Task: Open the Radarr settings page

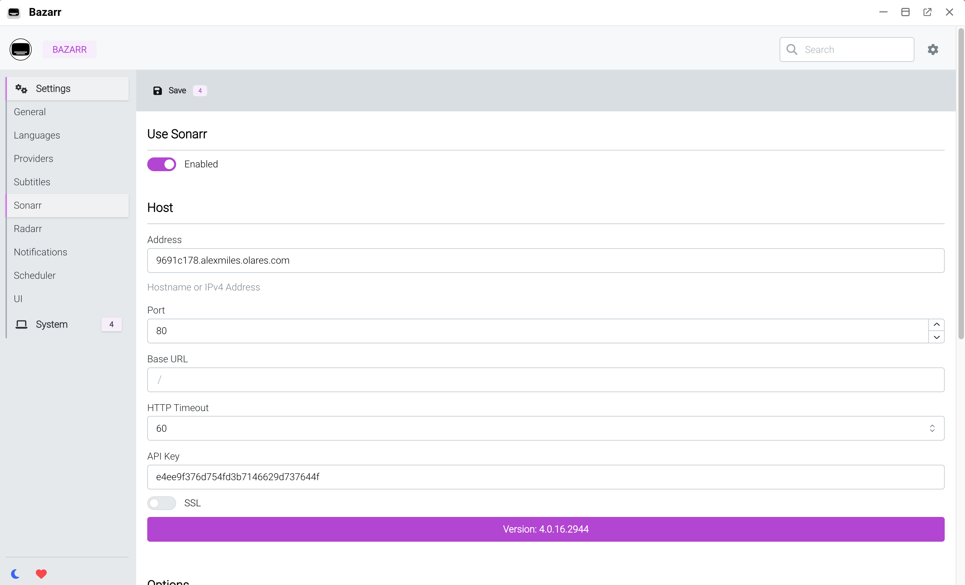Action: point(28,229)
